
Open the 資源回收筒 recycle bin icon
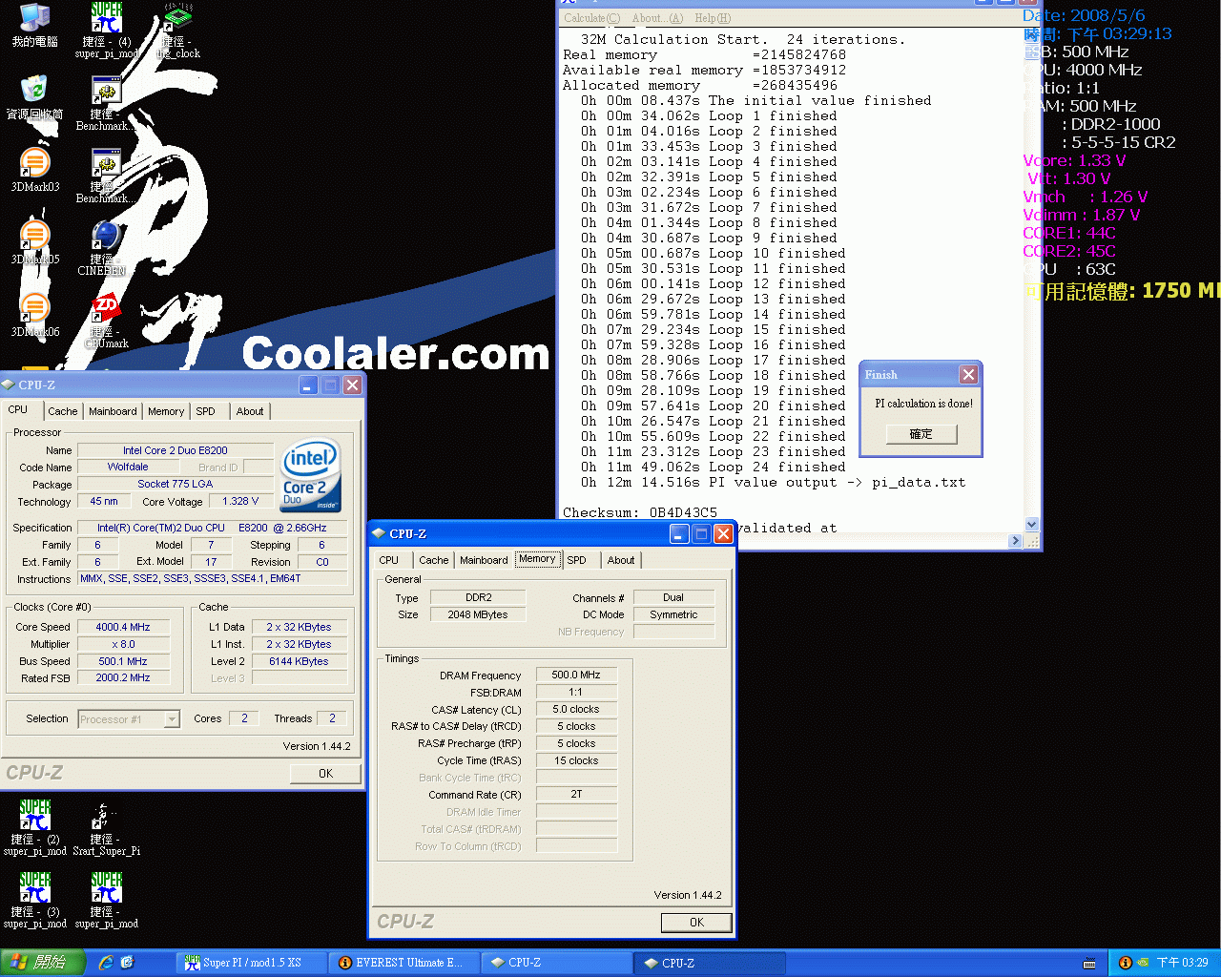click(x=34, y=98)
